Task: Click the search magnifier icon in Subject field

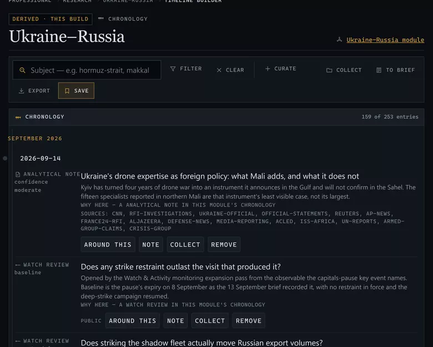Action: [22, 70]
